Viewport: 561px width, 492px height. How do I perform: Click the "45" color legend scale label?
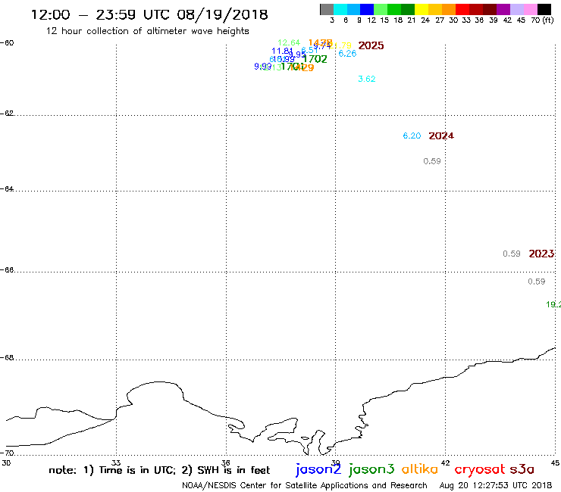(521, 20)
